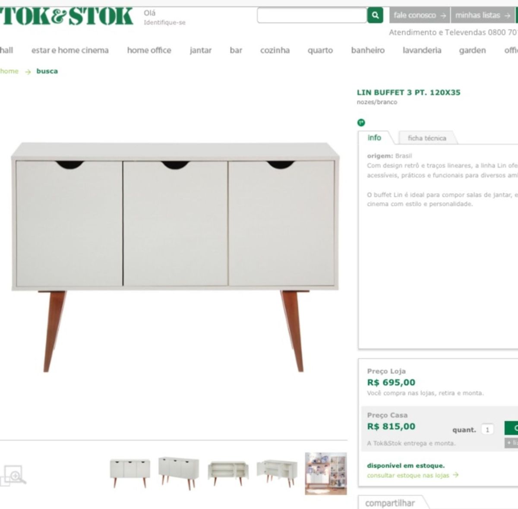
Task: Open the cozinha category menu
Action: pos(275,50)
